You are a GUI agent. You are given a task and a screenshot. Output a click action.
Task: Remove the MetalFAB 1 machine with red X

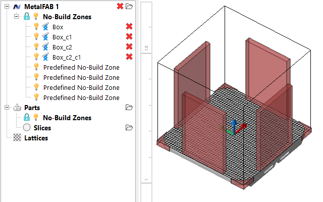[x=120, y=6]
